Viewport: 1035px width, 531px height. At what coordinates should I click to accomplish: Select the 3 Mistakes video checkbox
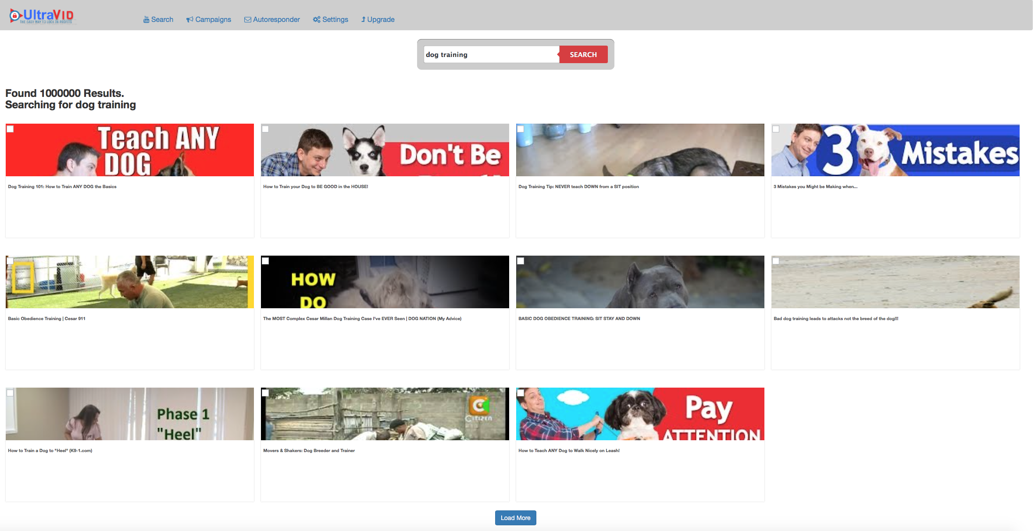776,129
